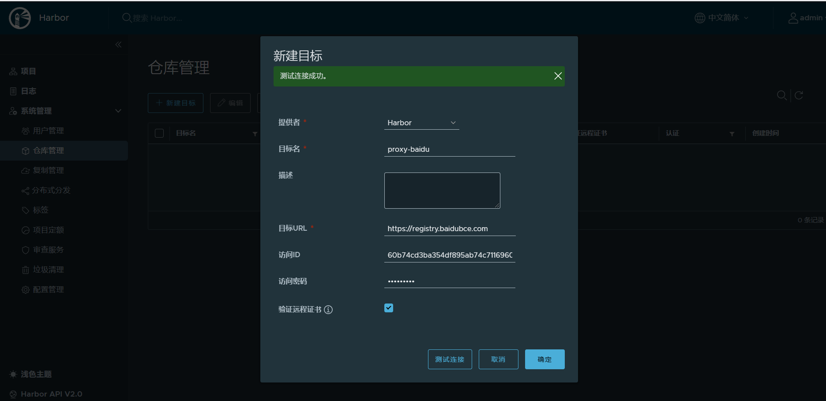This screenshot has width=826, height=401.
Task: Click the 认证 column header text
Action: (x=672, y=133)
